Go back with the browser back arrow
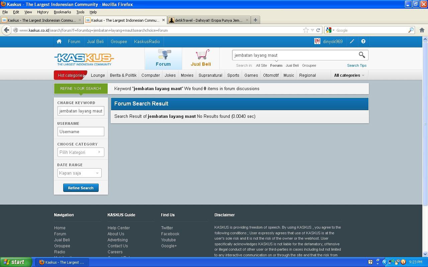This screenshot has width=428, height=267. (x=6, y=30)
